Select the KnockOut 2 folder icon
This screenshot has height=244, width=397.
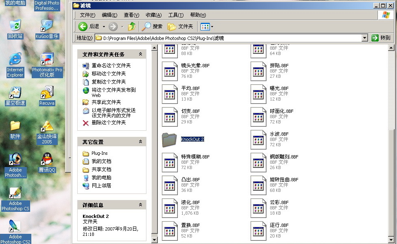[170, 139]
